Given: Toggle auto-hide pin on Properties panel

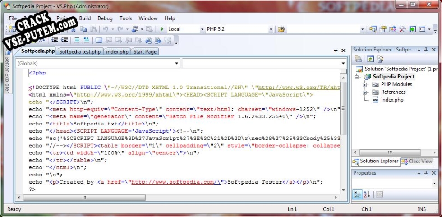Looking at the screenshot, I should coord(426,173).
